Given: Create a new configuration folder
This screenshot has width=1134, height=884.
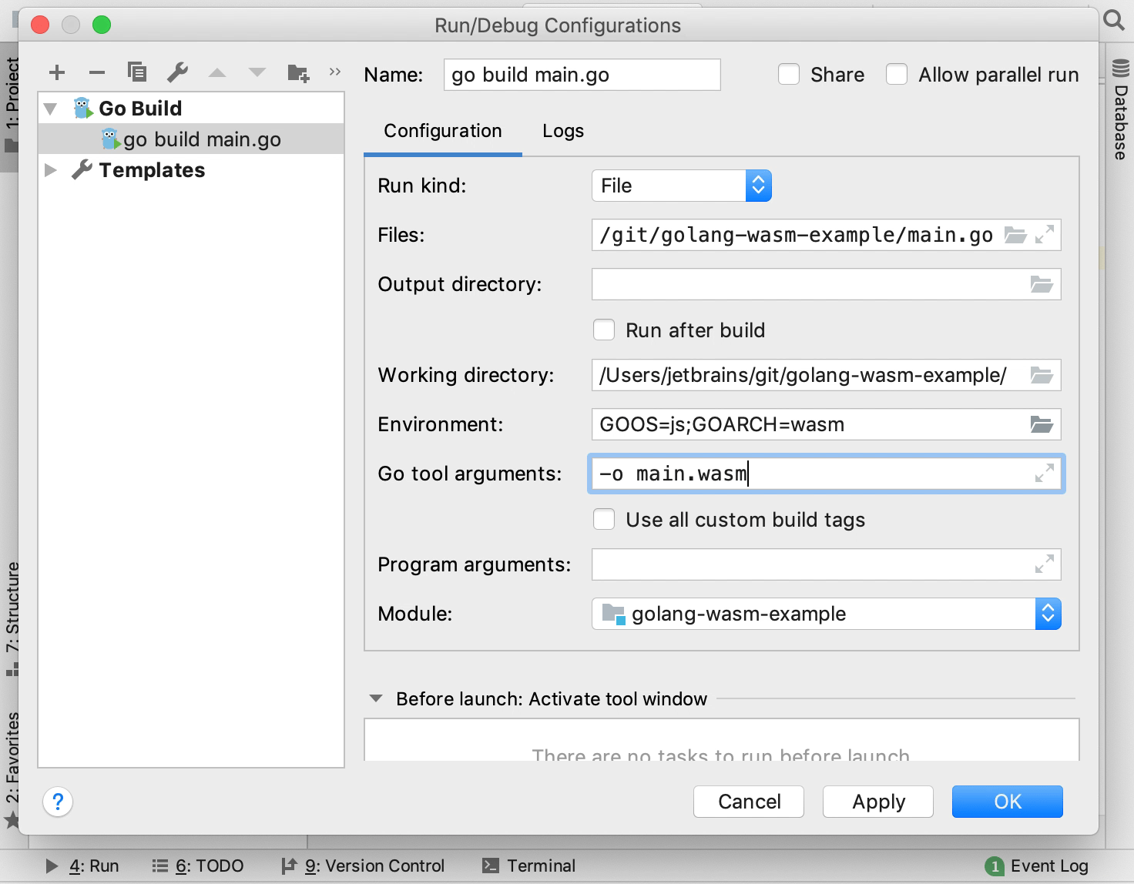Looking at the screenshot, I should pyautogui.click(x=299, y=72).
